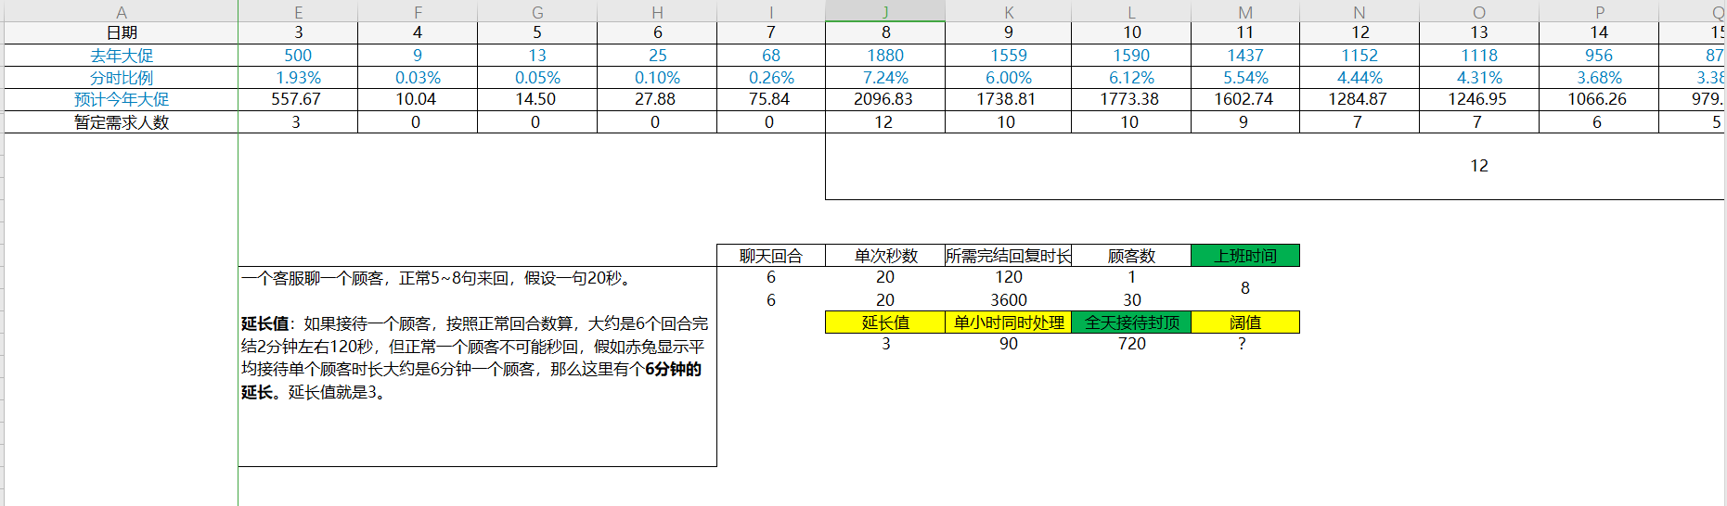Screen dimensions: 1727x506
Task: Click the 分时比例 row label
Action: (122, 78)
